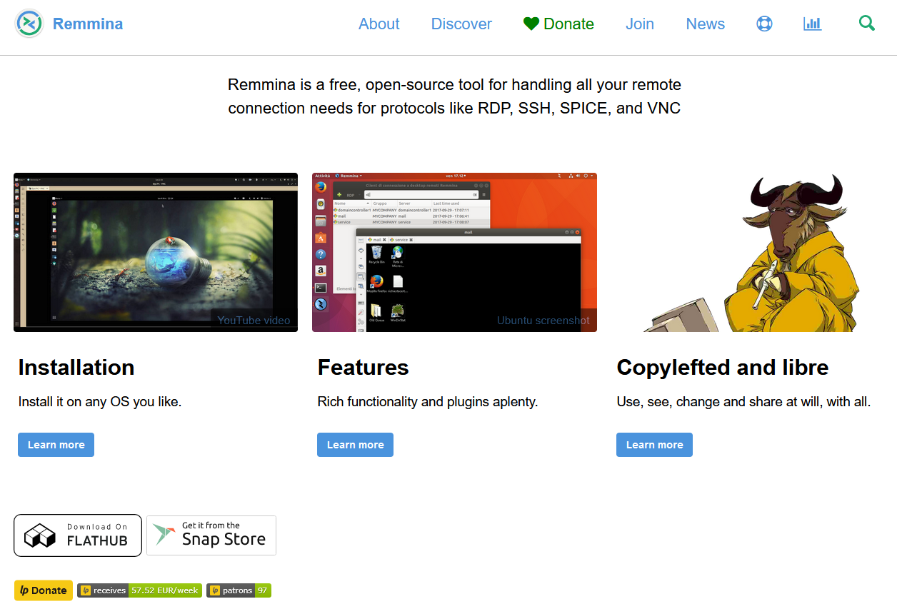Open the About menu

pos(379,24)
